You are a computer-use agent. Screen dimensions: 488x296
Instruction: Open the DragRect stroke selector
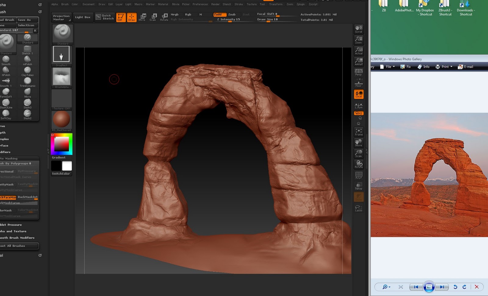click(x=61, y=55)
